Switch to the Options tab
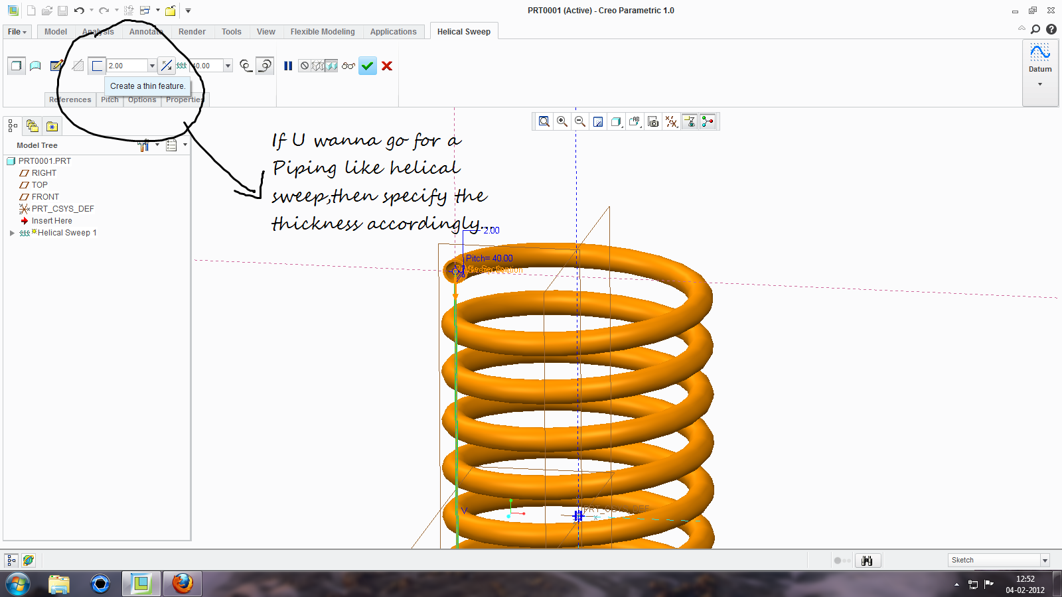Image resolution: width=1062 pixels, height=597 pixels. pyautogui.click(x=142, y=99)
